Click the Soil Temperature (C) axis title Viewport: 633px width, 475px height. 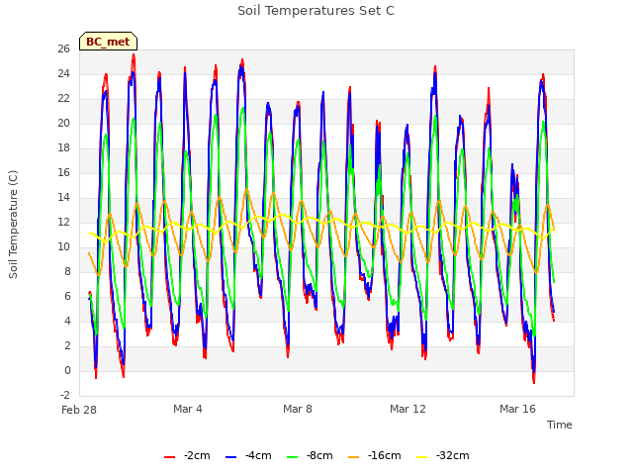(13, 225)
